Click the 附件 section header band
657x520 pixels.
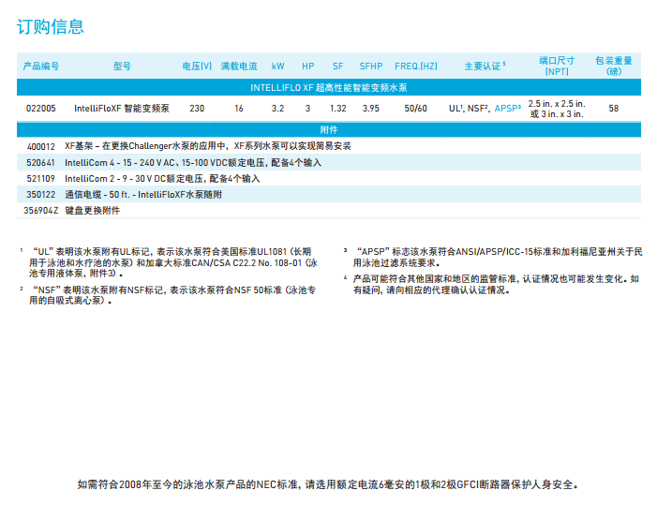[328, 130]
